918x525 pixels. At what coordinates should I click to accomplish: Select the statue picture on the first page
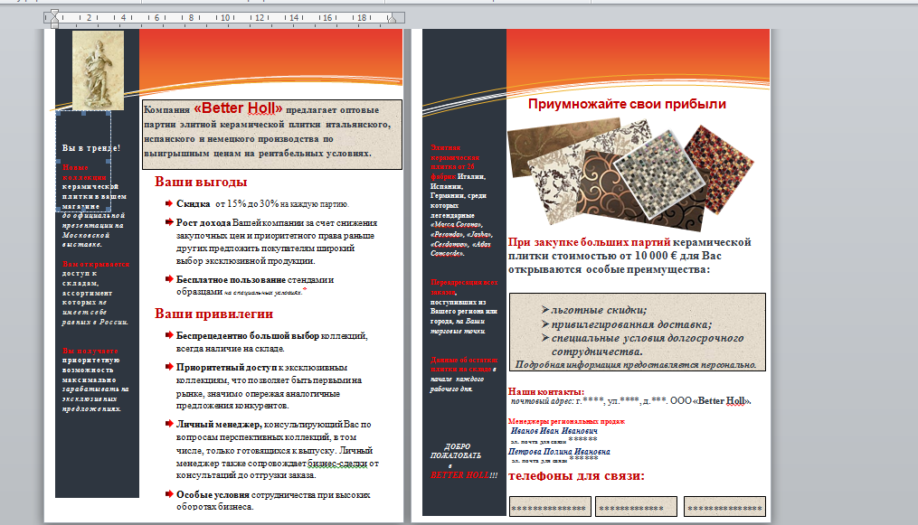click(98, 70)
